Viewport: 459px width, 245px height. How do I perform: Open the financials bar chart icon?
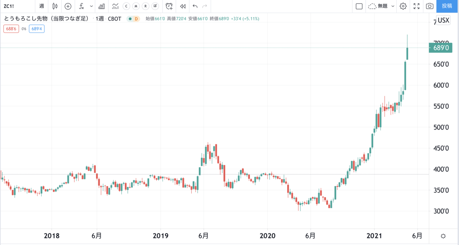click(101, 6)
